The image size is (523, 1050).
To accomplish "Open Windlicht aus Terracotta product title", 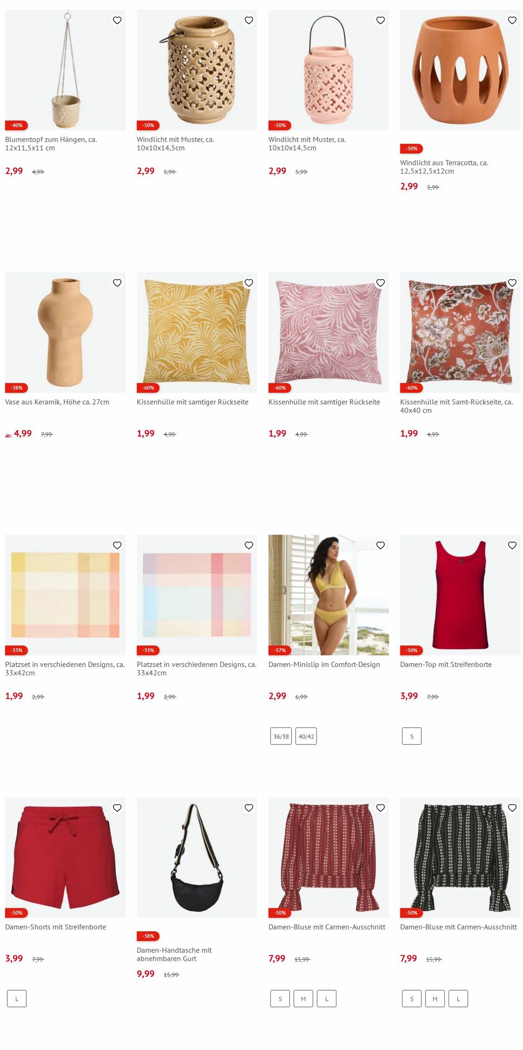I will (444, 167).
